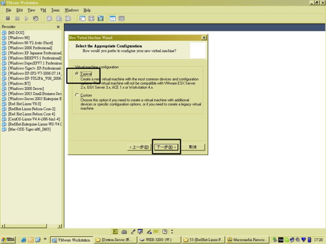Open the 開始 Start menu
The height and width of the screenshot is (244, 326).
pyautogui.click(x=8, y=240)
